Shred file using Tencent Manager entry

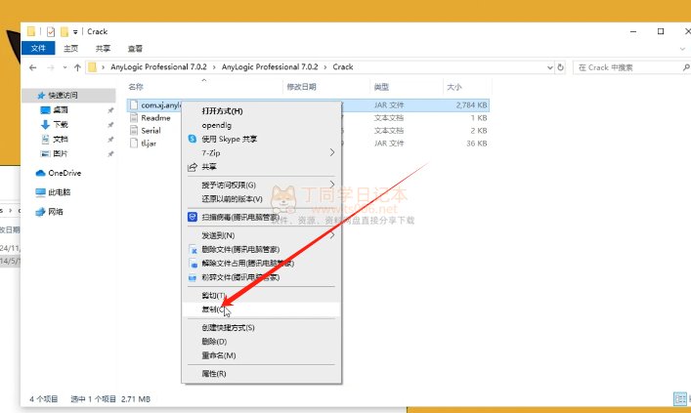point(239,276)
